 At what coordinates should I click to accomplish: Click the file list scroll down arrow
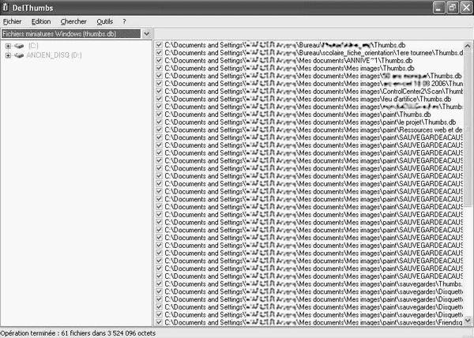click(x=468, y=321)
